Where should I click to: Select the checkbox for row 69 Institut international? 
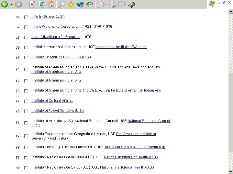tap(26, 47)
